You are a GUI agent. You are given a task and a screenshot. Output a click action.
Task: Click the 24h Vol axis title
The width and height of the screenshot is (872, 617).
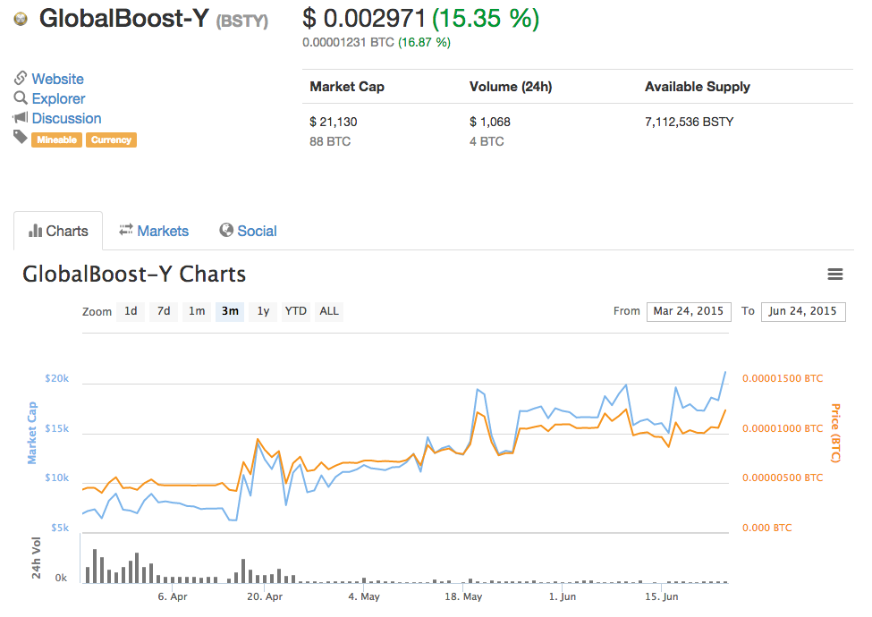36,557
